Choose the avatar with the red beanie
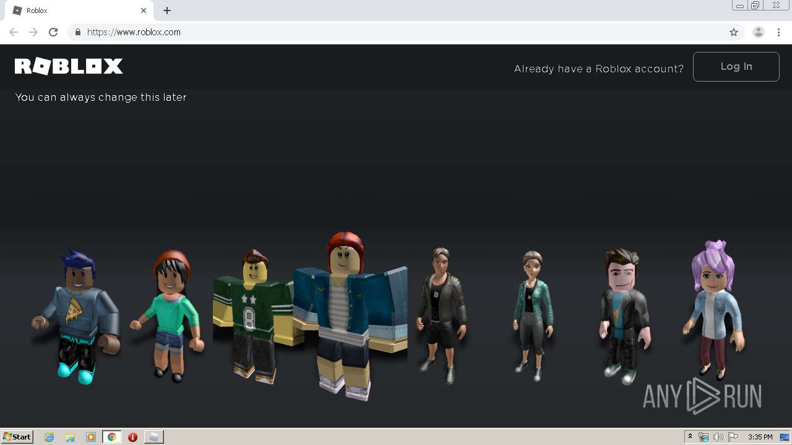This screenshot has height=445, width=792. (168, 316)
